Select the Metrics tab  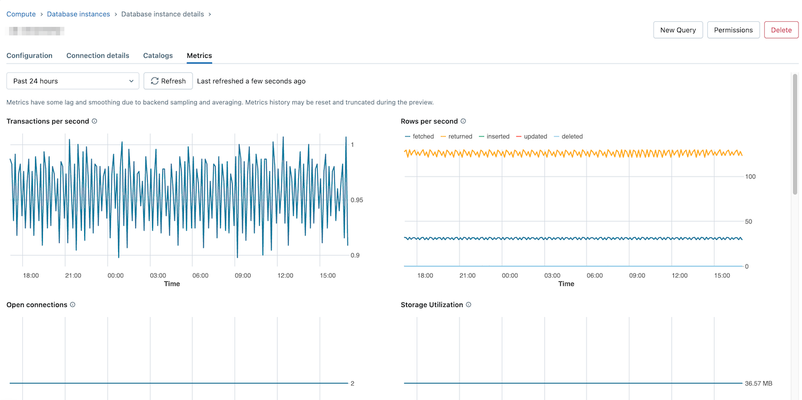pyautogui.click(x=199, y=55)
